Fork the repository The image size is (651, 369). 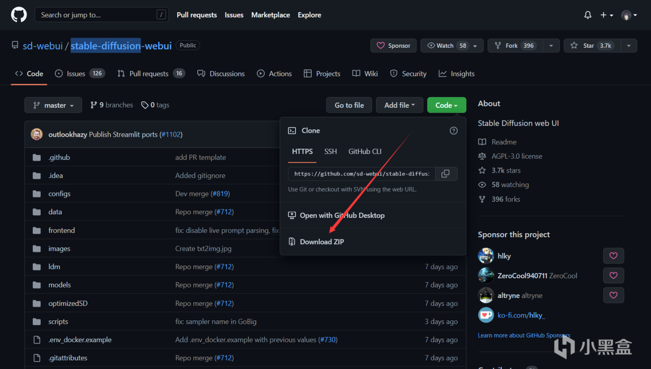pos(515,46)
